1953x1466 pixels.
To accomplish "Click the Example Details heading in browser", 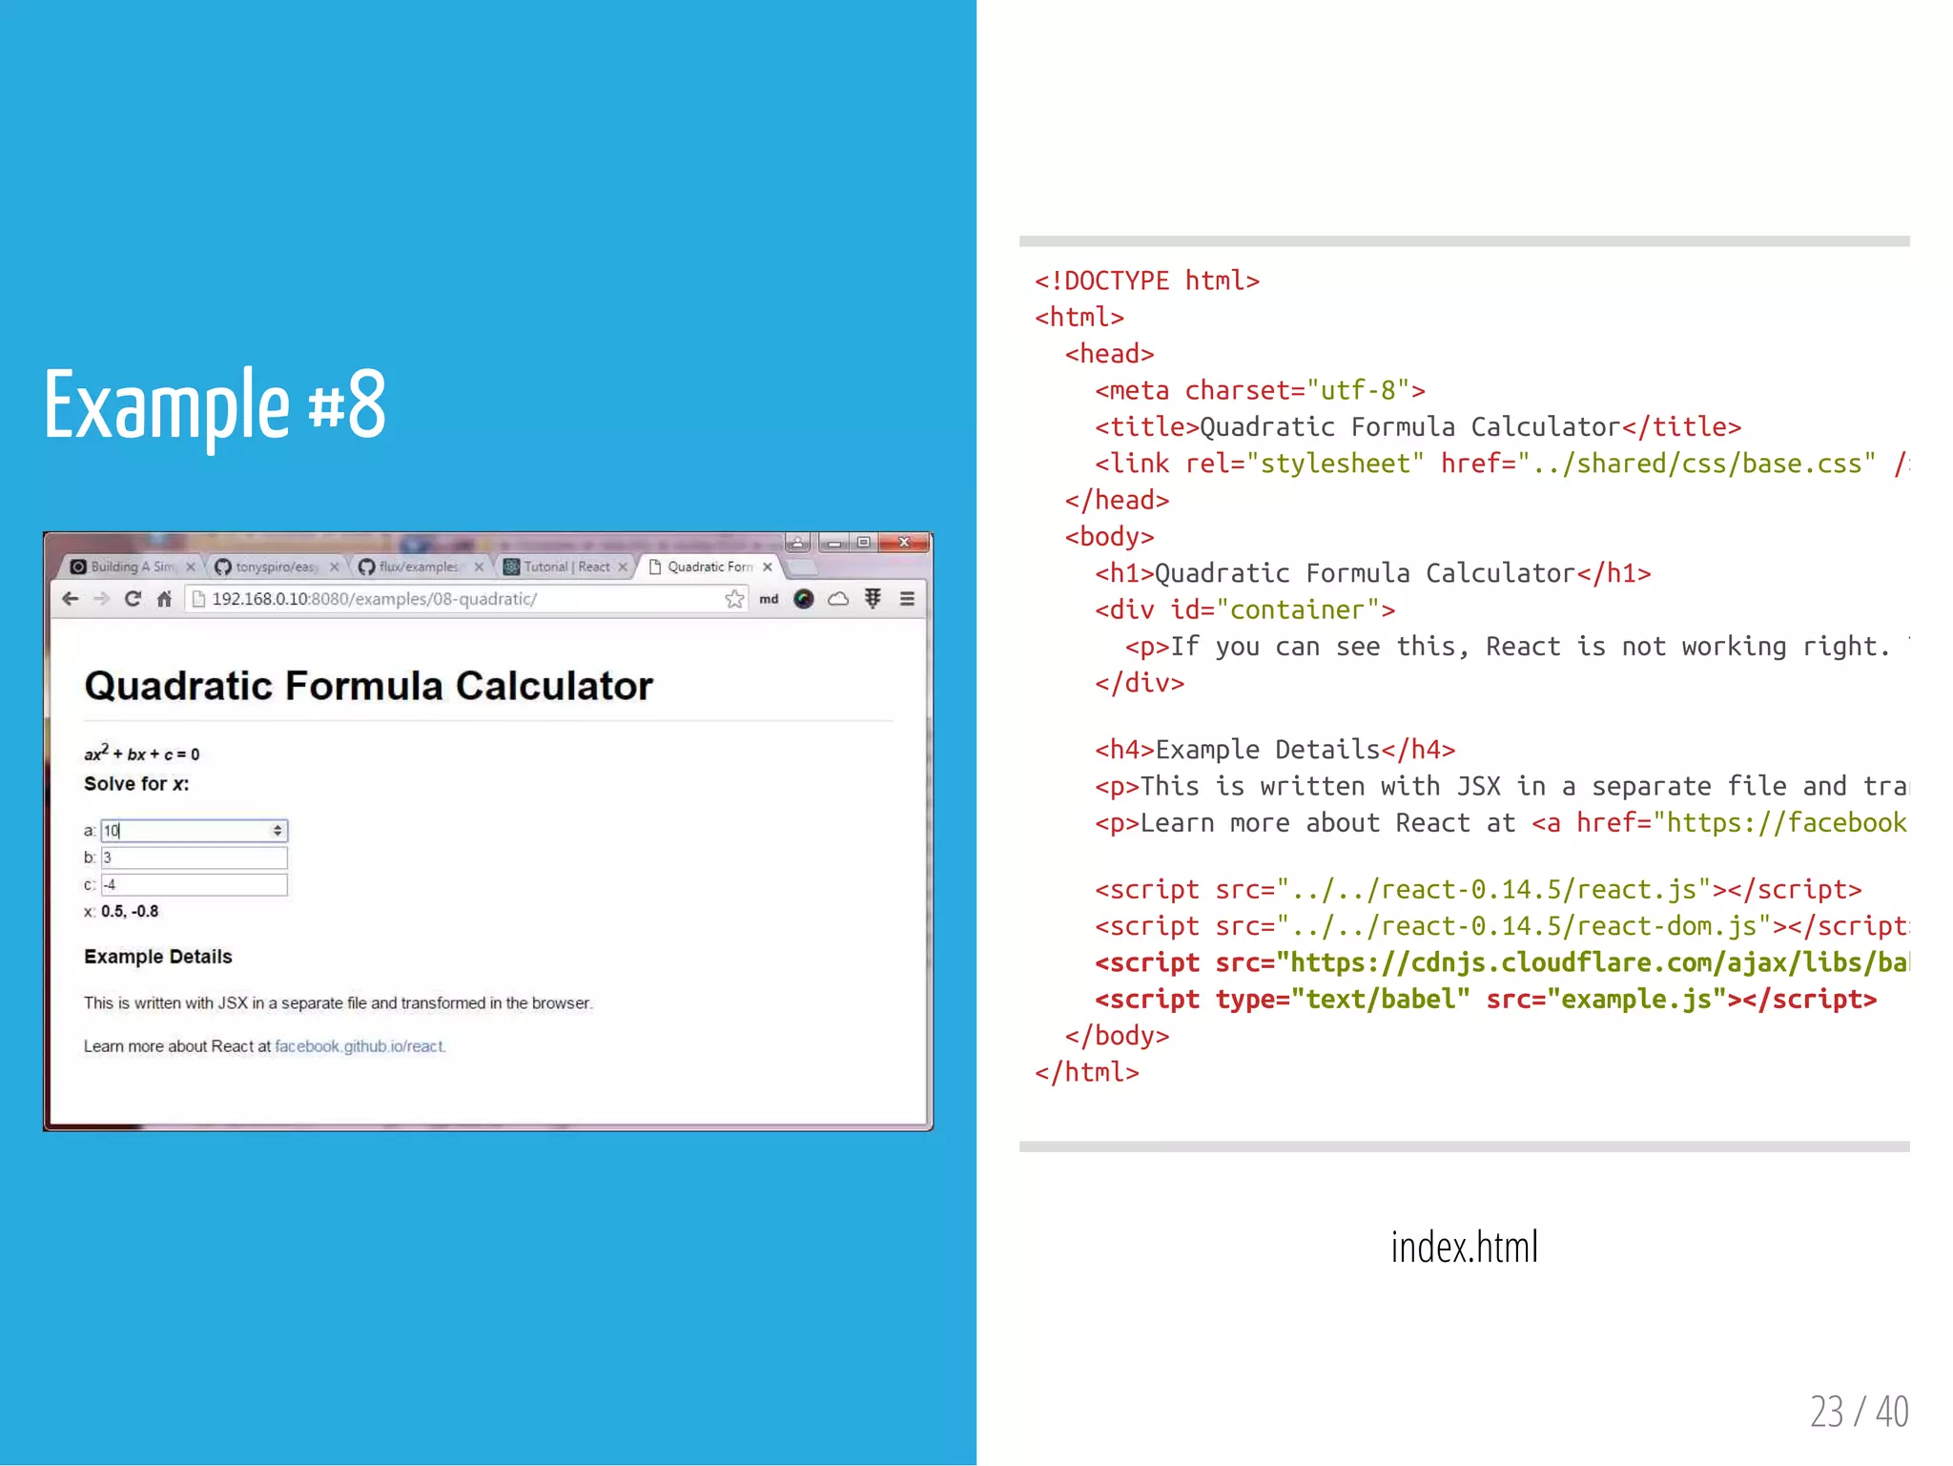I will pos(158,957).
